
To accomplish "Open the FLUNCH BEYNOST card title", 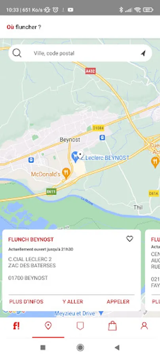I will tap(31, 240).
